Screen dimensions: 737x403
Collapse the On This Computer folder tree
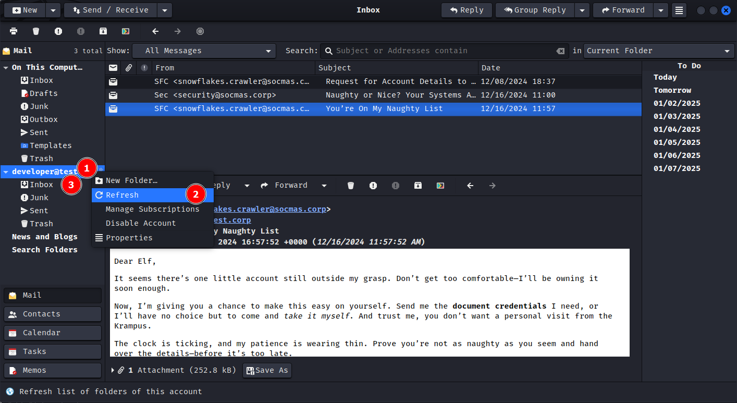[x=6, y=68]
